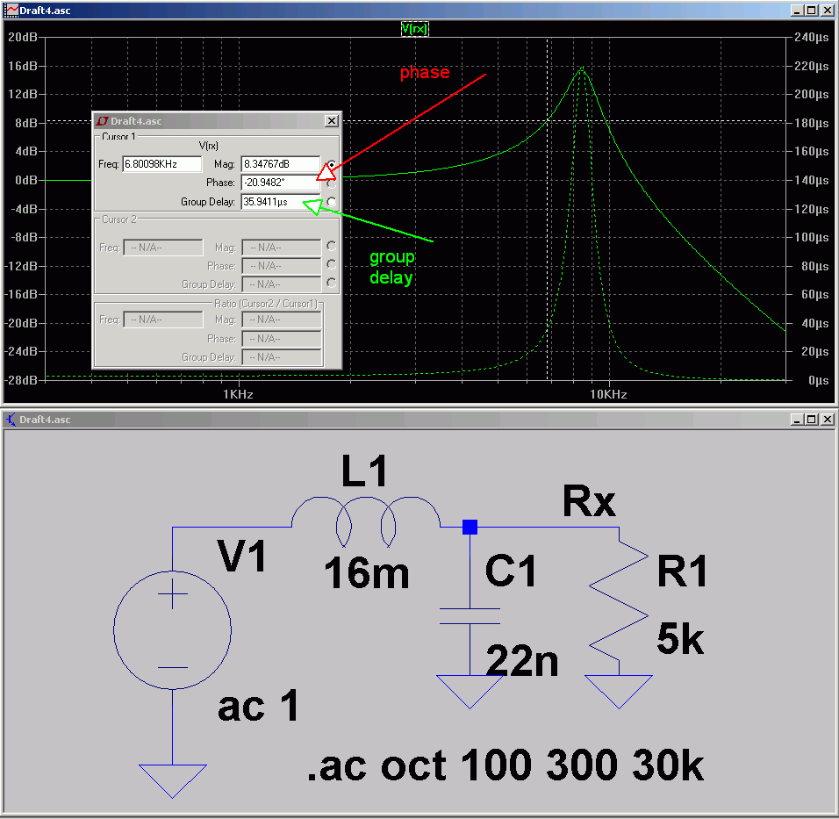This screenshot has height=819, width=839.
Task: Click the Cursor 1 Freq input field
Action: coord(162,164)
